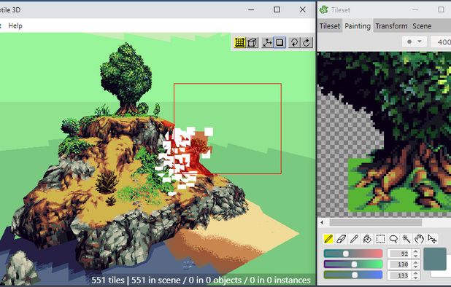Click the 3D cube view icon

[253, 42]
